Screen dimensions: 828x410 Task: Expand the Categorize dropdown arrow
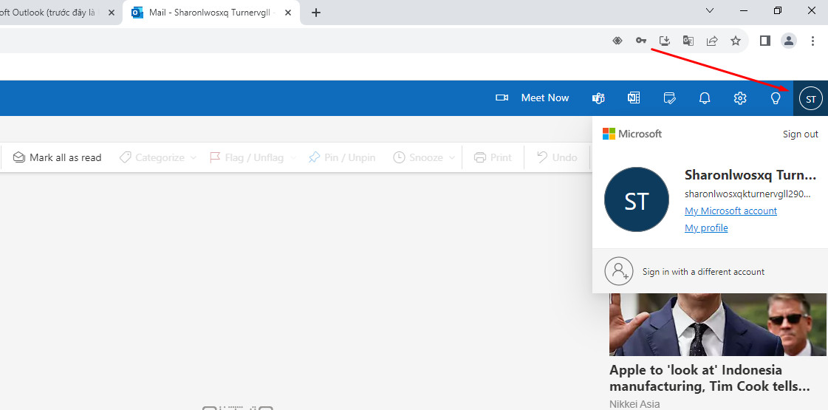(x=193, y=157)
